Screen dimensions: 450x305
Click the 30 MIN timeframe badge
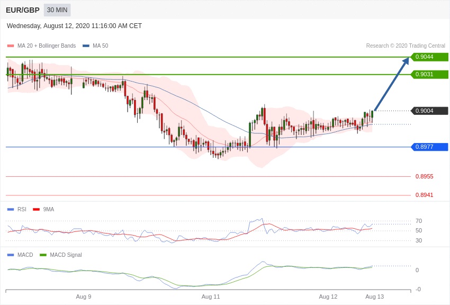coord(57,10)
